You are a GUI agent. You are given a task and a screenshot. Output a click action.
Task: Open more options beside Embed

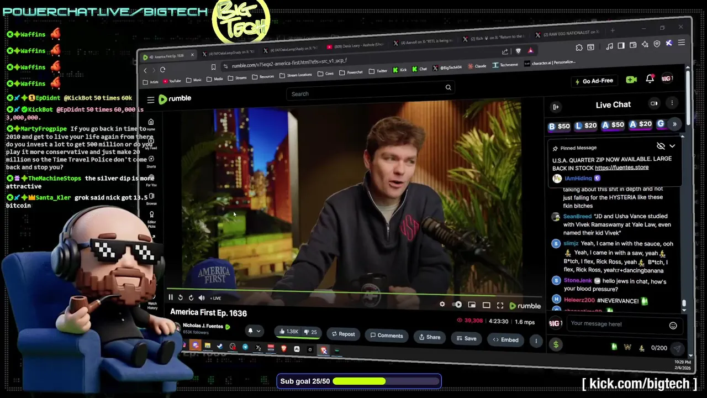tap(536, 341)
